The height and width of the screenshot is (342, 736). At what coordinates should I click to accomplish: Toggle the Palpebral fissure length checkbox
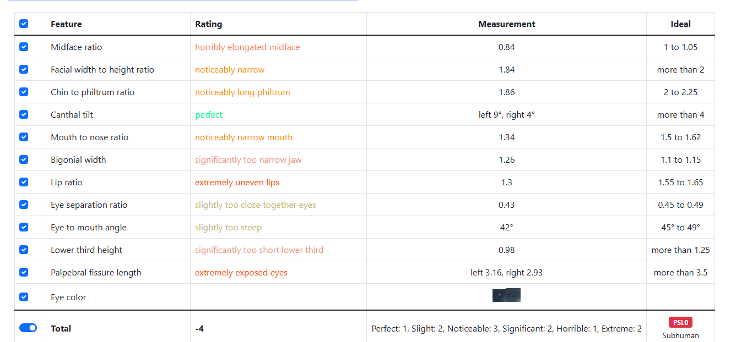click(24, 272)
